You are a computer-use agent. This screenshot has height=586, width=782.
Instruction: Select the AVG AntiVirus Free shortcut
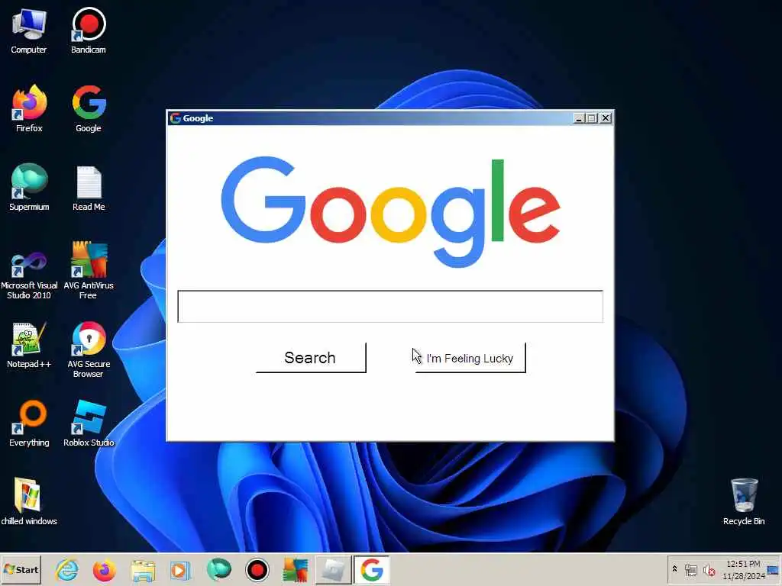[x=89, y=271]
